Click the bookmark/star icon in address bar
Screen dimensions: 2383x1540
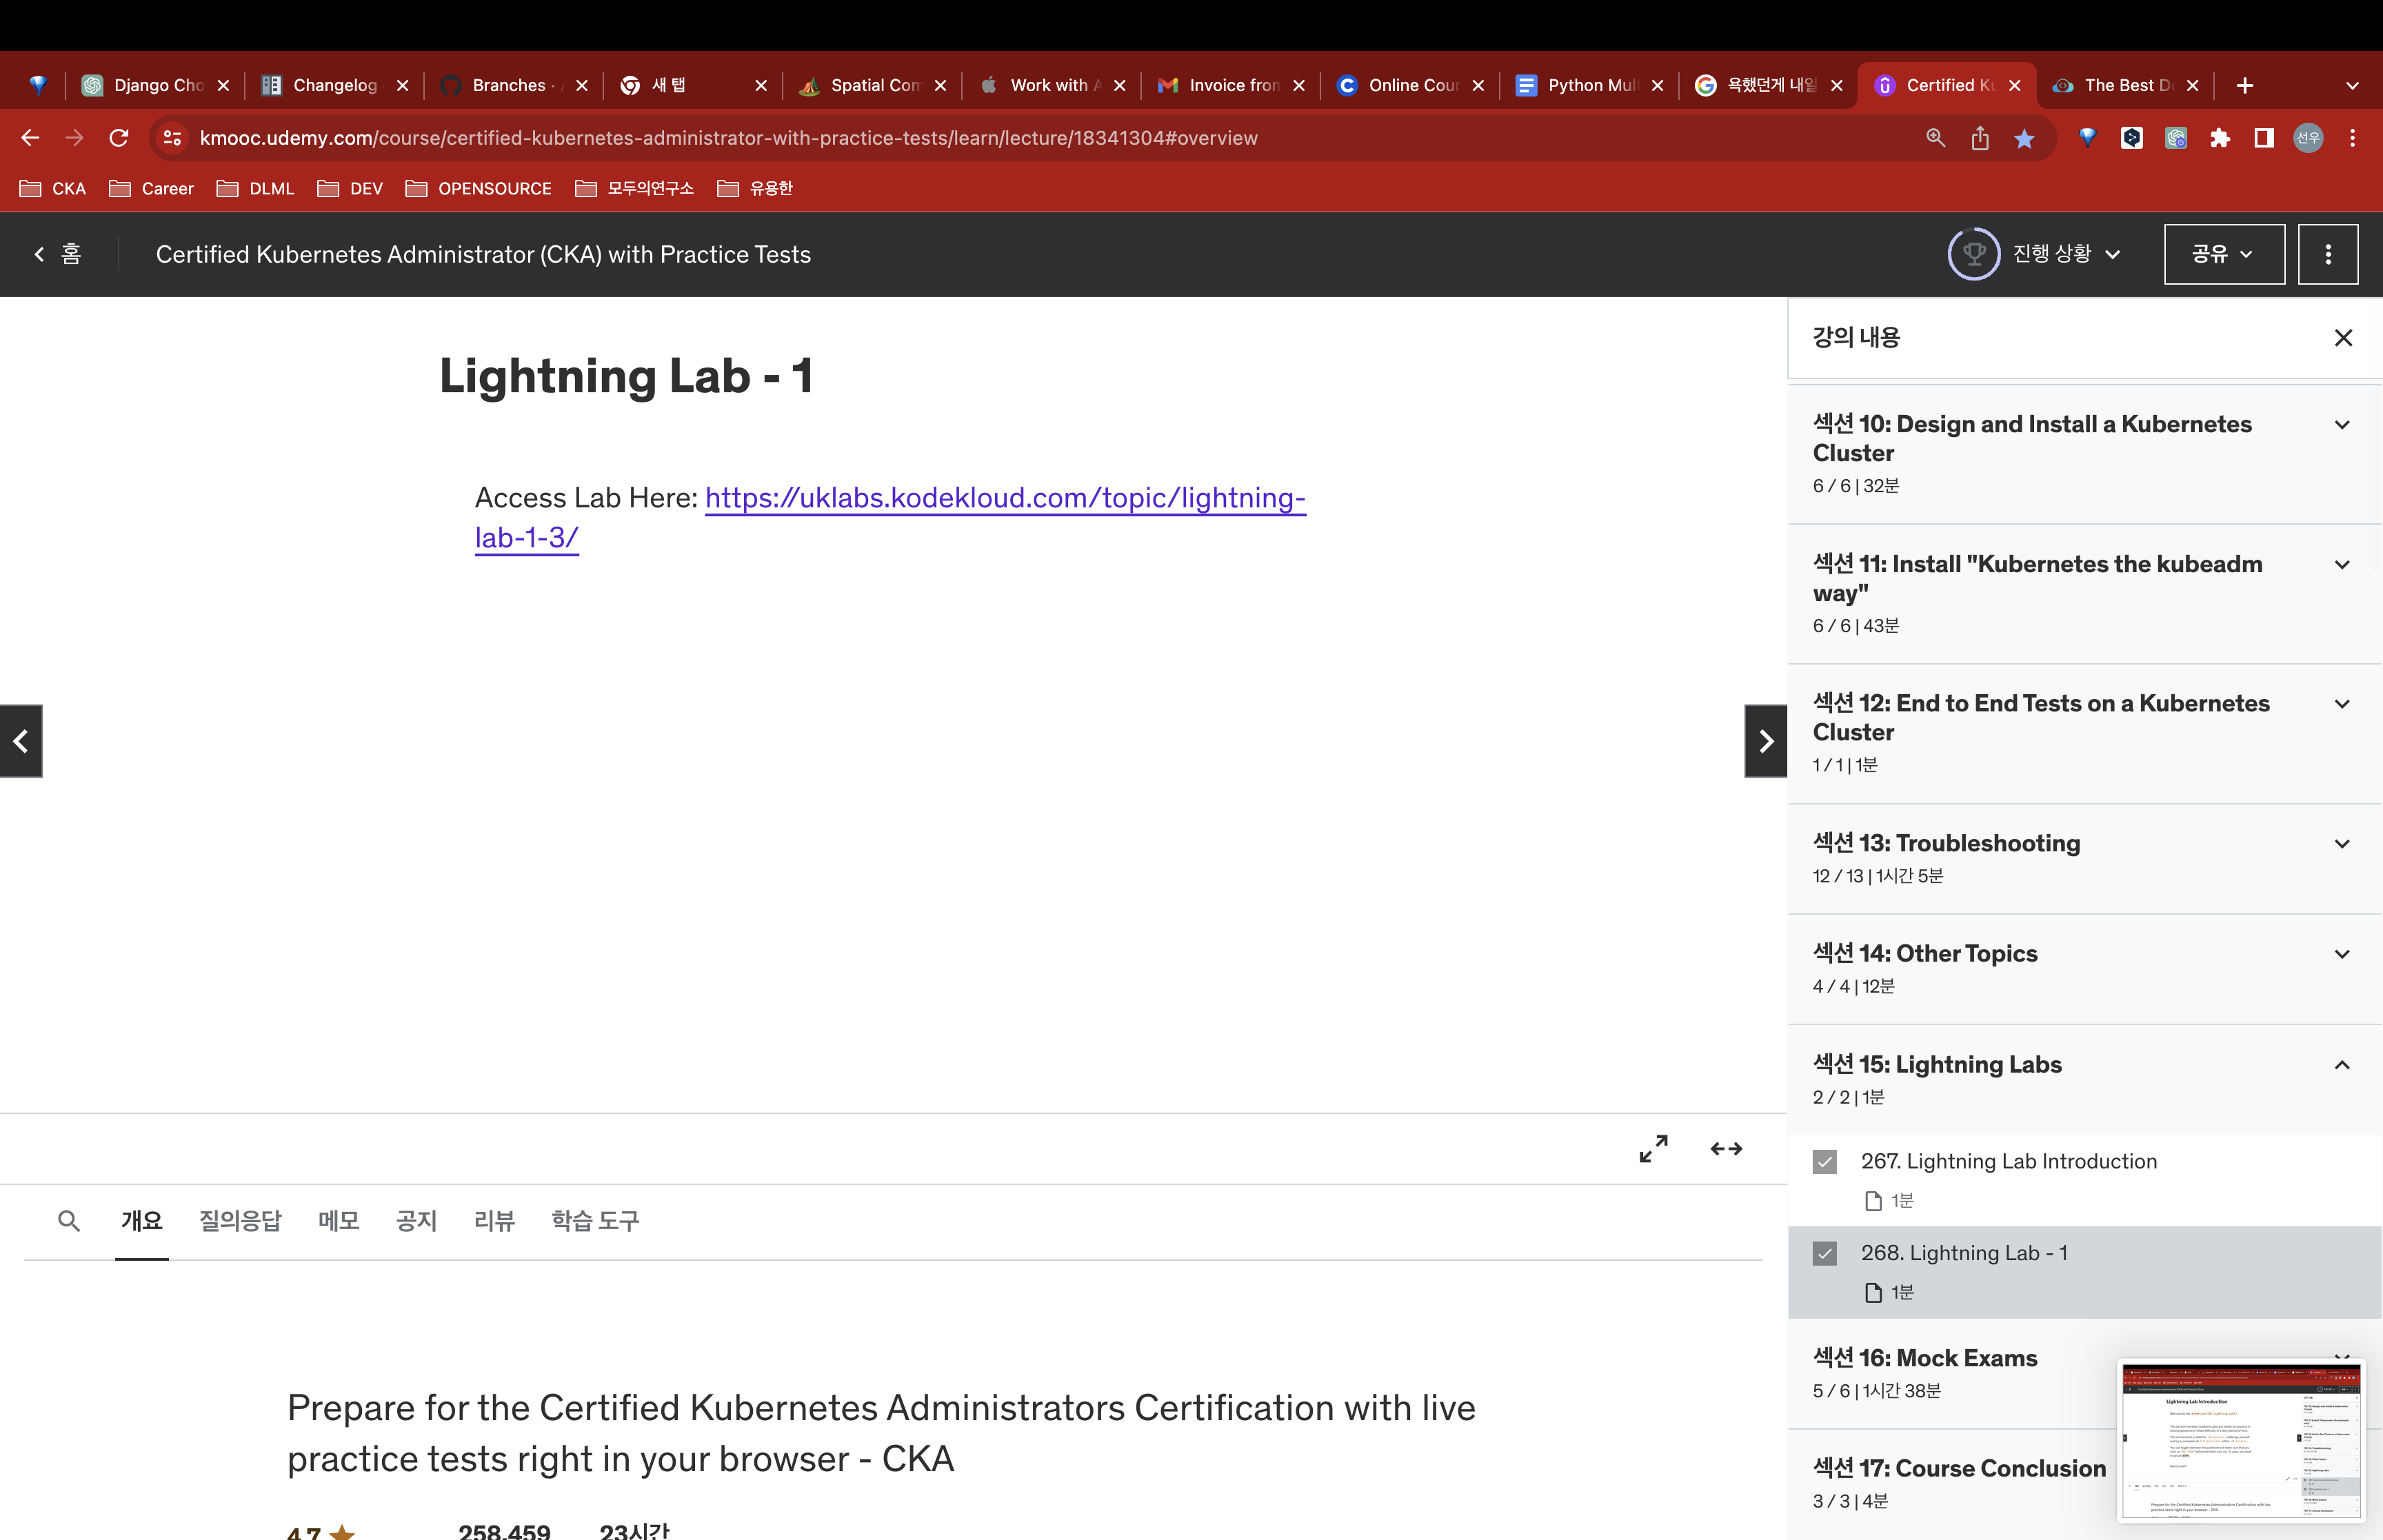pos(2024,139)
